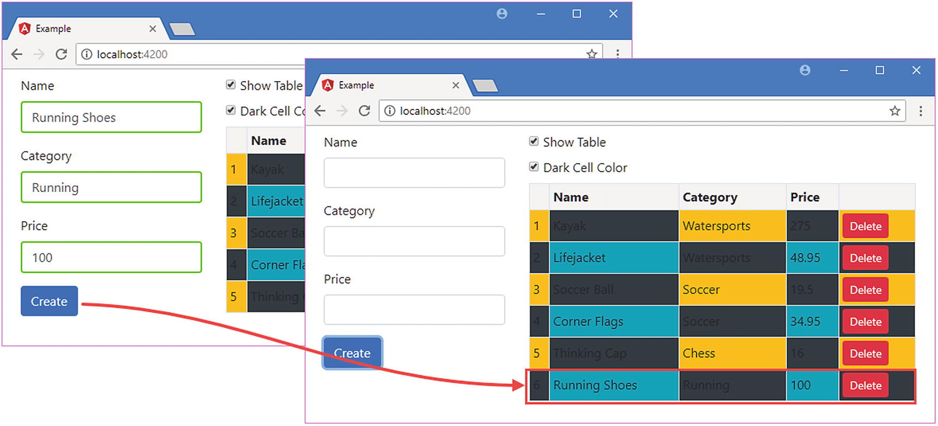Close the rear browser window

click(x=613, y=14)
